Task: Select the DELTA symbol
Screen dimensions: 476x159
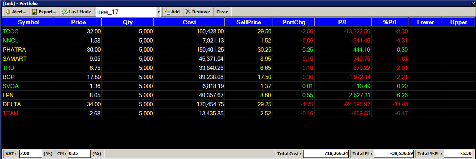Action: click(x=12, y=104)
